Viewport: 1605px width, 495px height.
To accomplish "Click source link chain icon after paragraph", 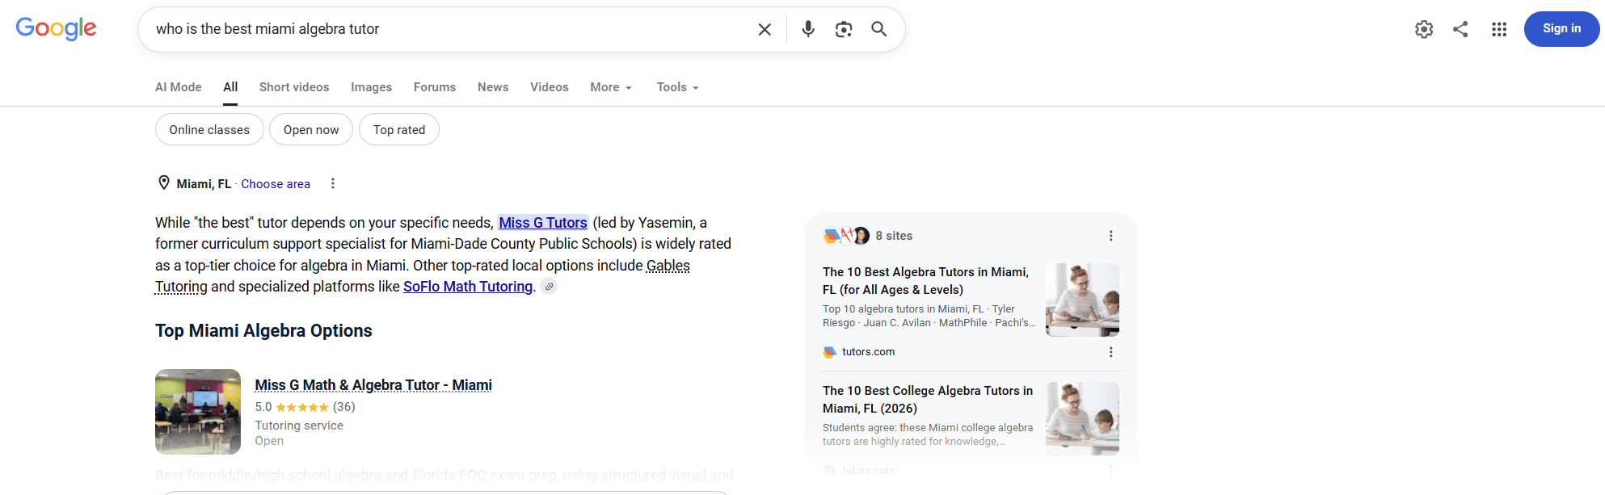I will pyautogui.click(x=549, y=286).
